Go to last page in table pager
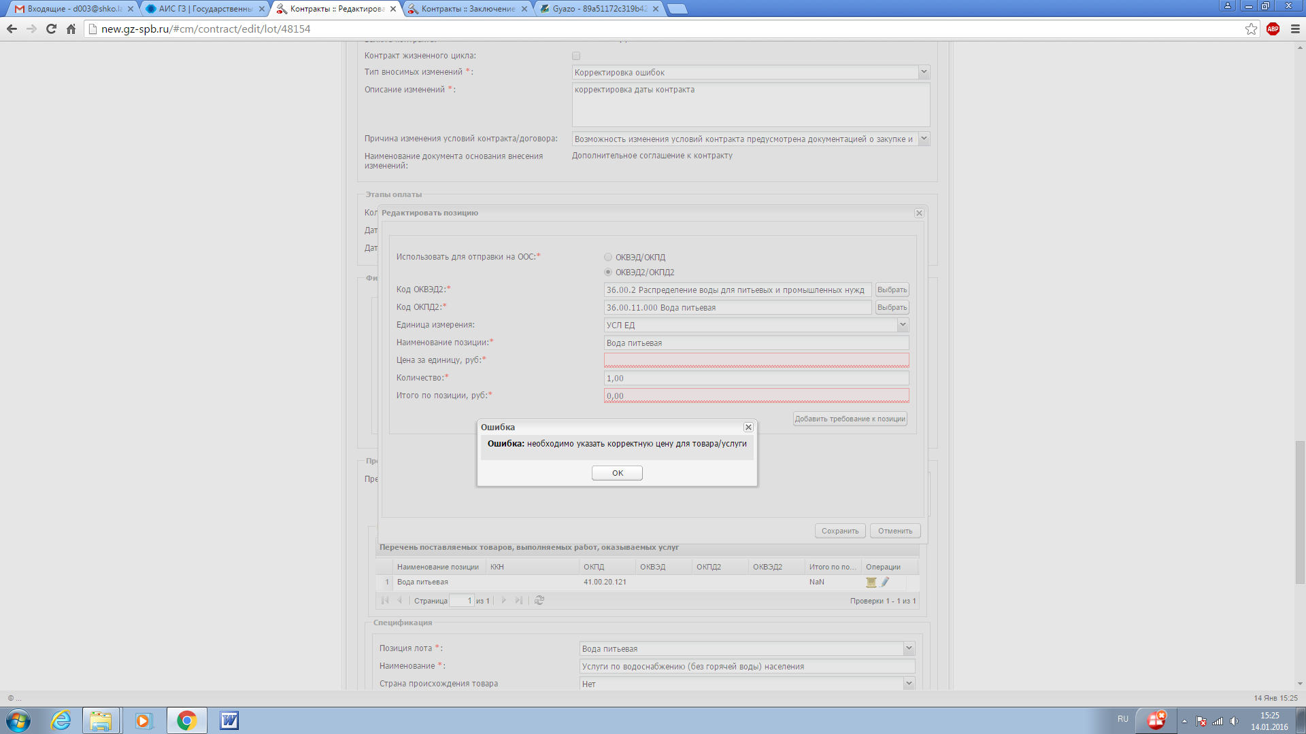1306x734 pixels. click(x=519, y=600)
